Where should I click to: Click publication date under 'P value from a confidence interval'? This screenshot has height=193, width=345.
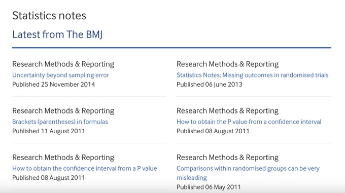tap(213, 131)
